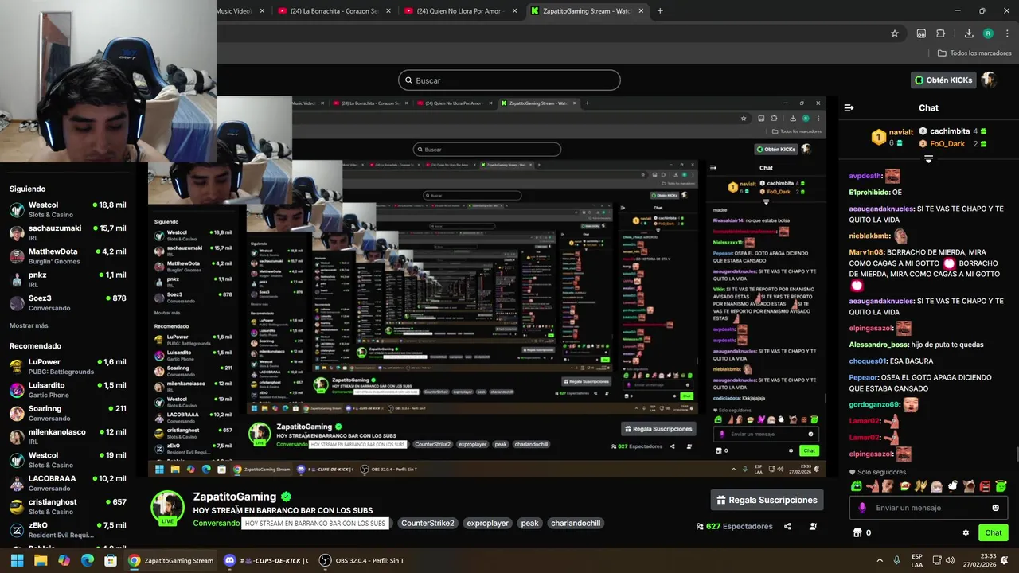Click the icon right of share icon

coord(813,526)
